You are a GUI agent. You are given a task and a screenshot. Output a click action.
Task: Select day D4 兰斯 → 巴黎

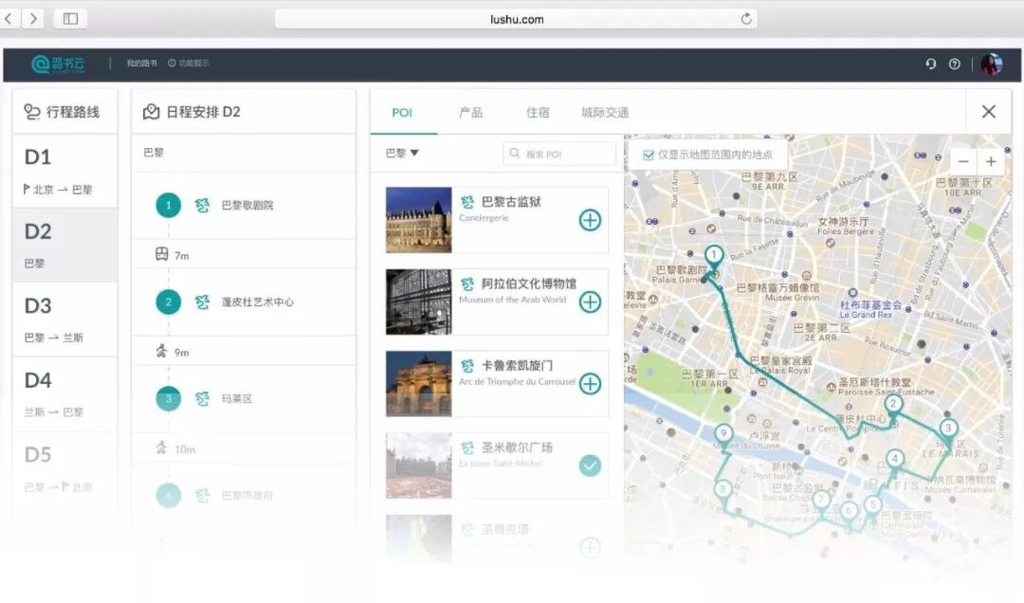pos(64,394)
